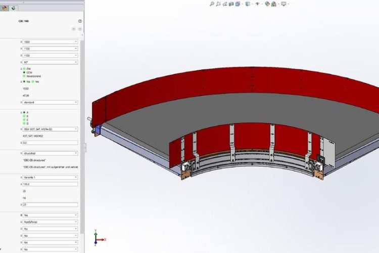Click the Zoom to Area magnifier icon
The height and width of the screenshot is (253, 379).
[x=218, y=4]
